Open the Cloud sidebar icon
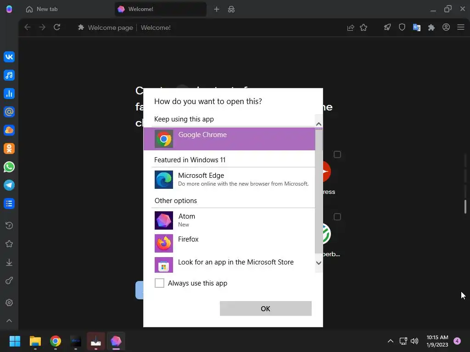Screen dimensions: 470x352 pos(9,130)
